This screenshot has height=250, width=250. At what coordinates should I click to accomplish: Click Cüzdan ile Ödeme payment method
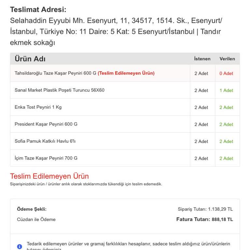click(36, 219)
